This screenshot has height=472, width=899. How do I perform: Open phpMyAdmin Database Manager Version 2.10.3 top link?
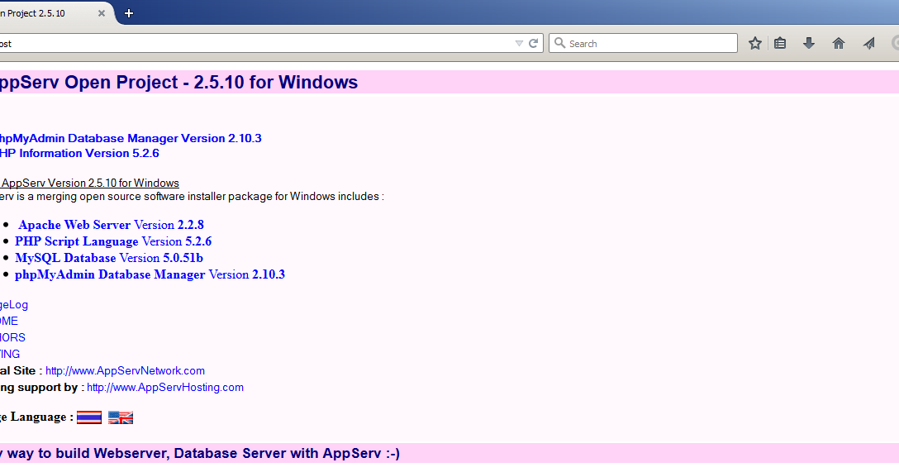click(131, 138)
